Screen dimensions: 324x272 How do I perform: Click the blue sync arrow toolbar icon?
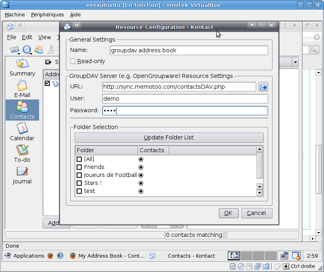[x=26, y=50]
